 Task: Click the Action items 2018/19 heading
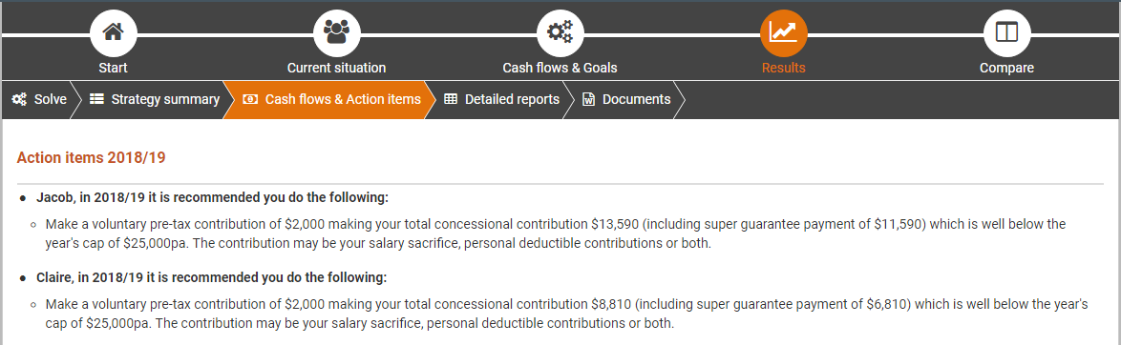pyautogui.click(x=91, y=158)
